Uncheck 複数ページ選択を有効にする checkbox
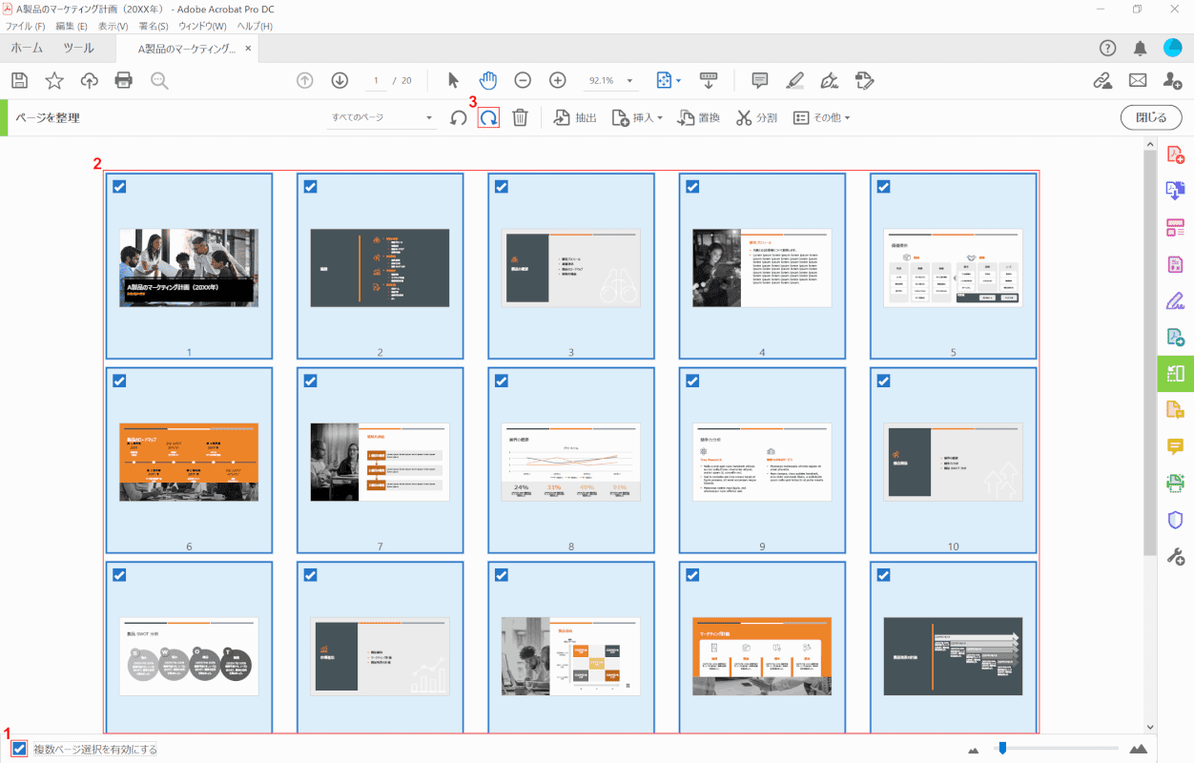The width and height of the screenshot is (1194, 763). coord(19,750)
